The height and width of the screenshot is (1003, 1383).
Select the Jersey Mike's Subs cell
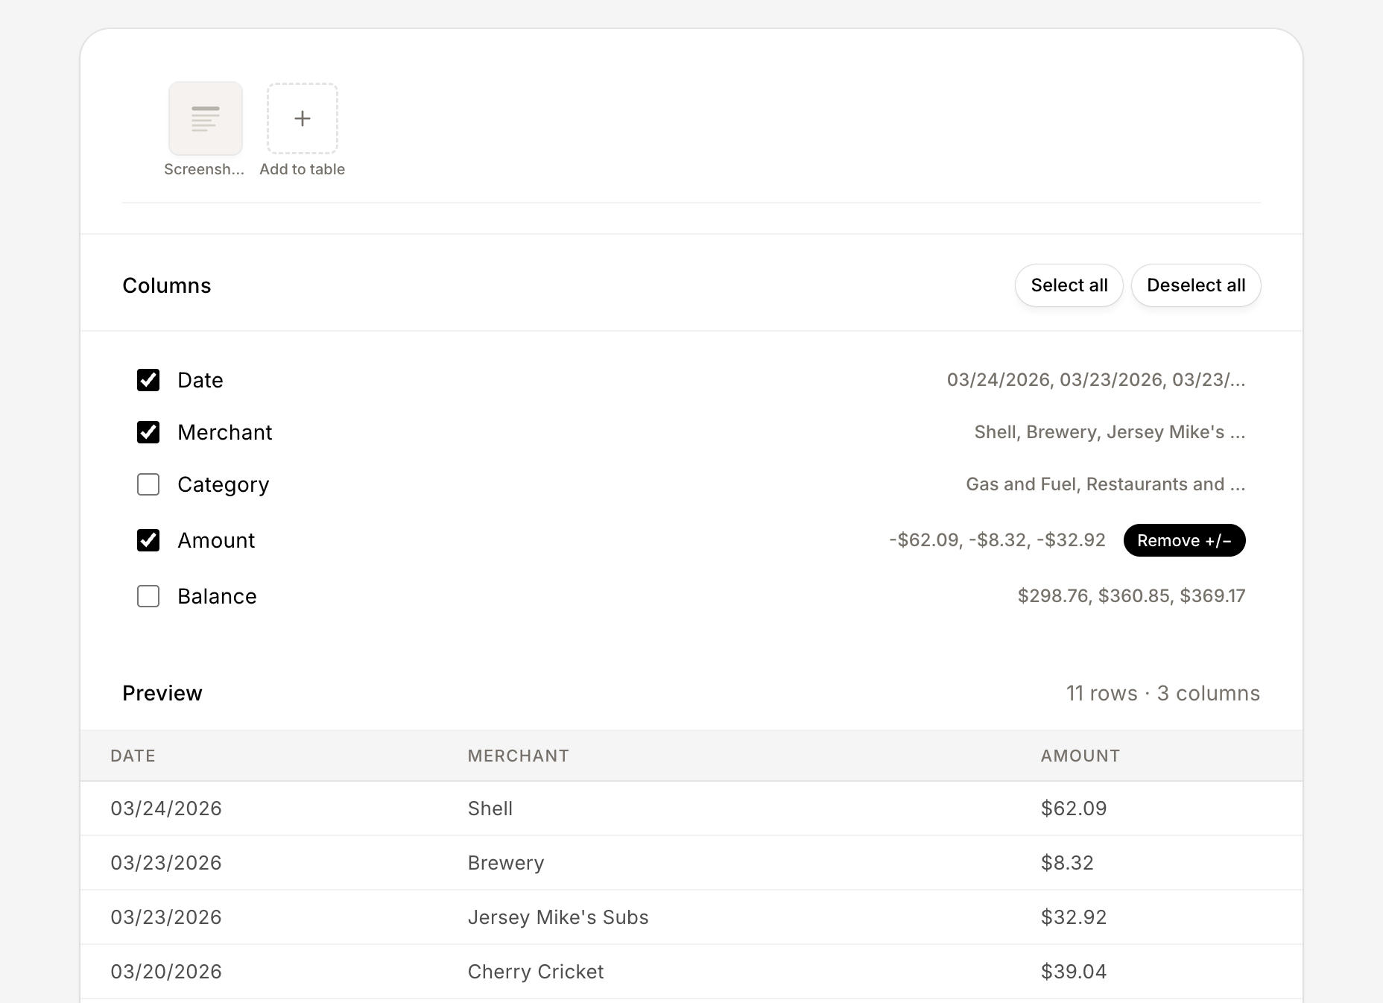coord(558,917)
